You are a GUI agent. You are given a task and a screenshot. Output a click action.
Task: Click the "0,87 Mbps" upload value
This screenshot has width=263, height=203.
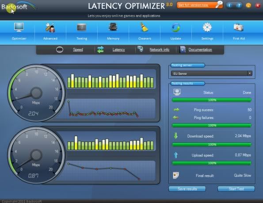tap(243, 155)
